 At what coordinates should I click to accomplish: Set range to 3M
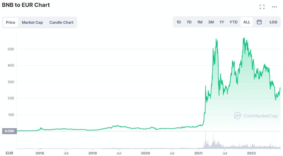(x=211, y=22)
